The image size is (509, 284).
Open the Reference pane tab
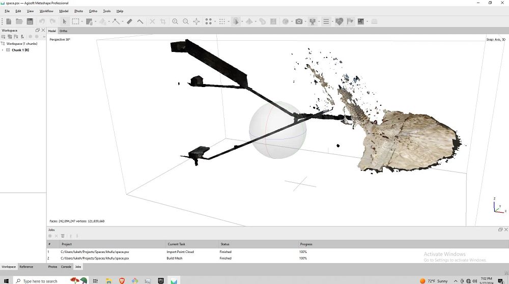(x=26, y=267)
